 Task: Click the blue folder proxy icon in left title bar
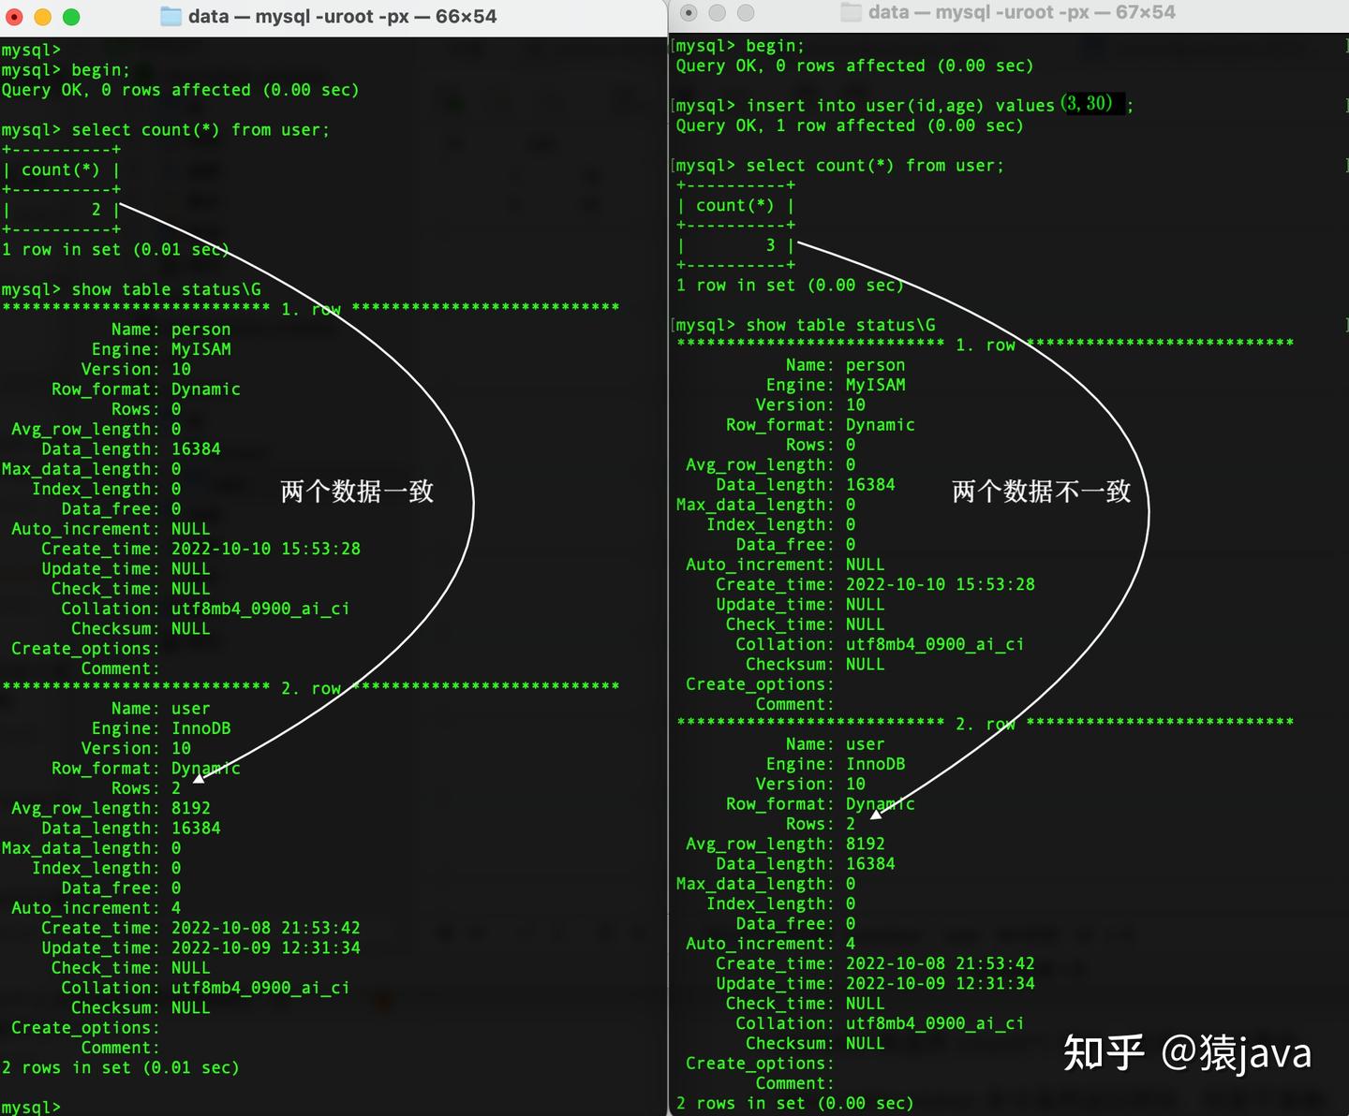pyautogui.click(x=171, y=16)
